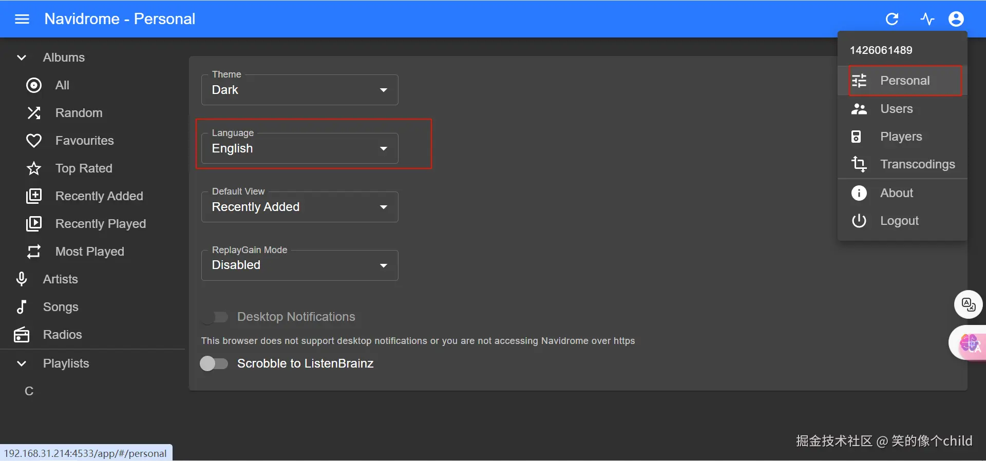The height and width of the screenshot is (461, 986).
Task: Click the Recently Played video icon
Action: [34, 224]
